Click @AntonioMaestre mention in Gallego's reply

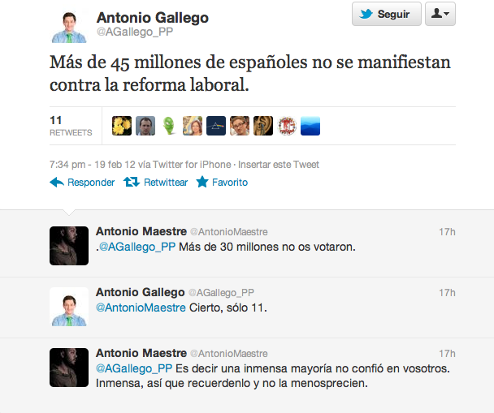(x=141, y=308)
